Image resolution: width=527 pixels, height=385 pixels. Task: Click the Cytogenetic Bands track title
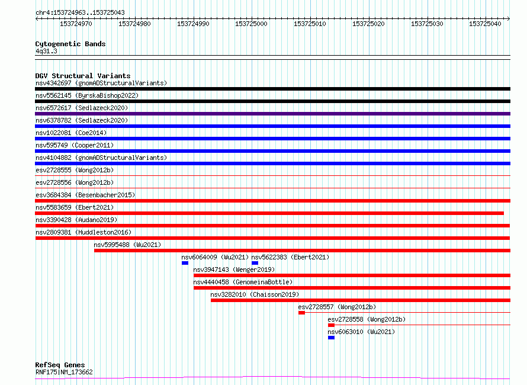point(70,44)
